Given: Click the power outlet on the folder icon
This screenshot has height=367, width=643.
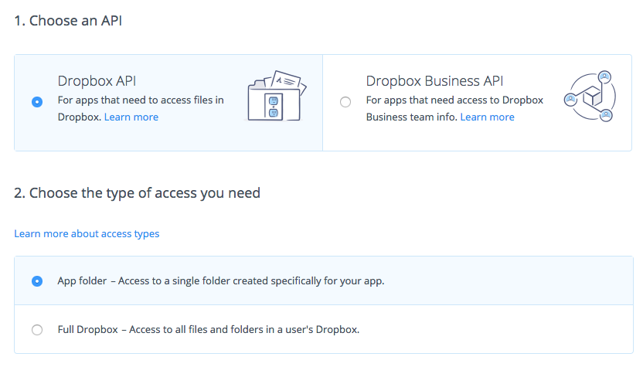Looking at the screenshot, I should 272,105.
